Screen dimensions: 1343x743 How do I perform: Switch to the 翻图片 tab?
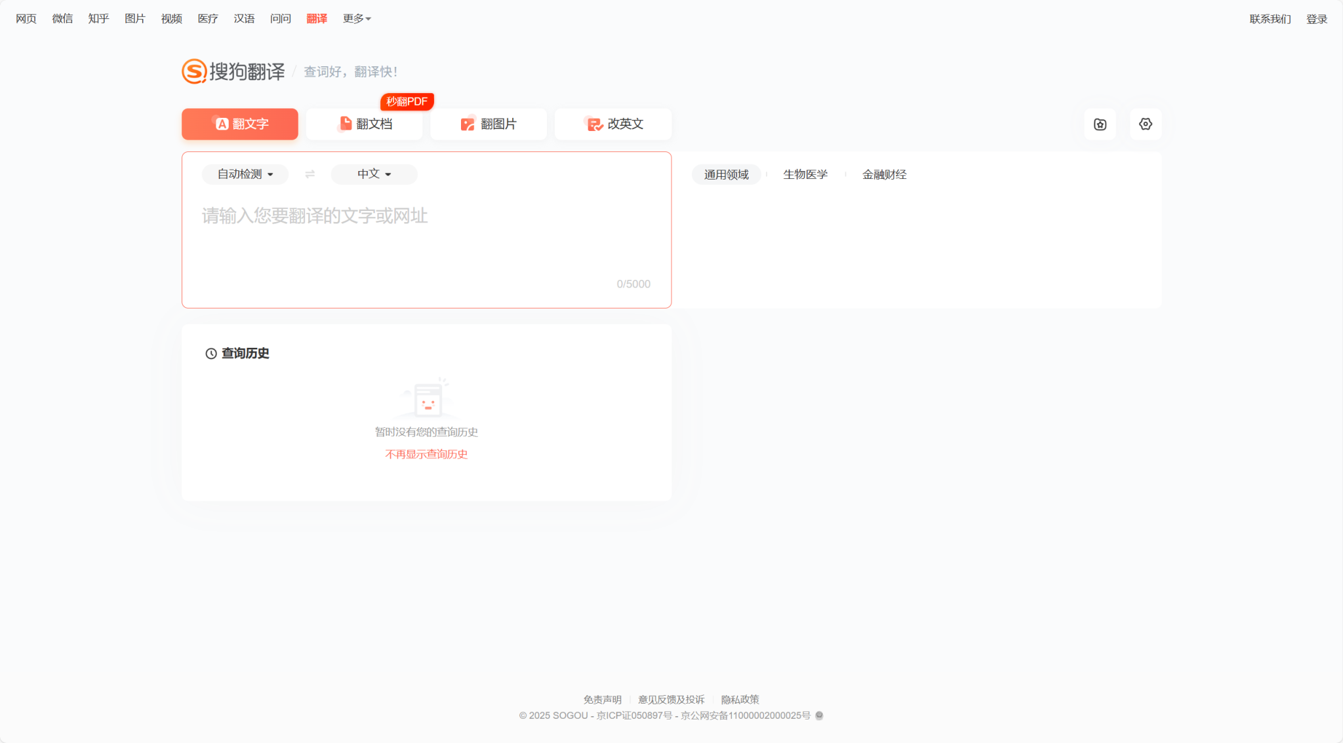point(489,124)
